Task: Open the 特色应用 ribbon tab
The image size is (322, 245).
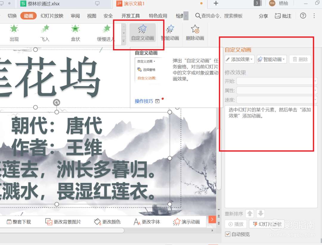Action: (158, 16)
